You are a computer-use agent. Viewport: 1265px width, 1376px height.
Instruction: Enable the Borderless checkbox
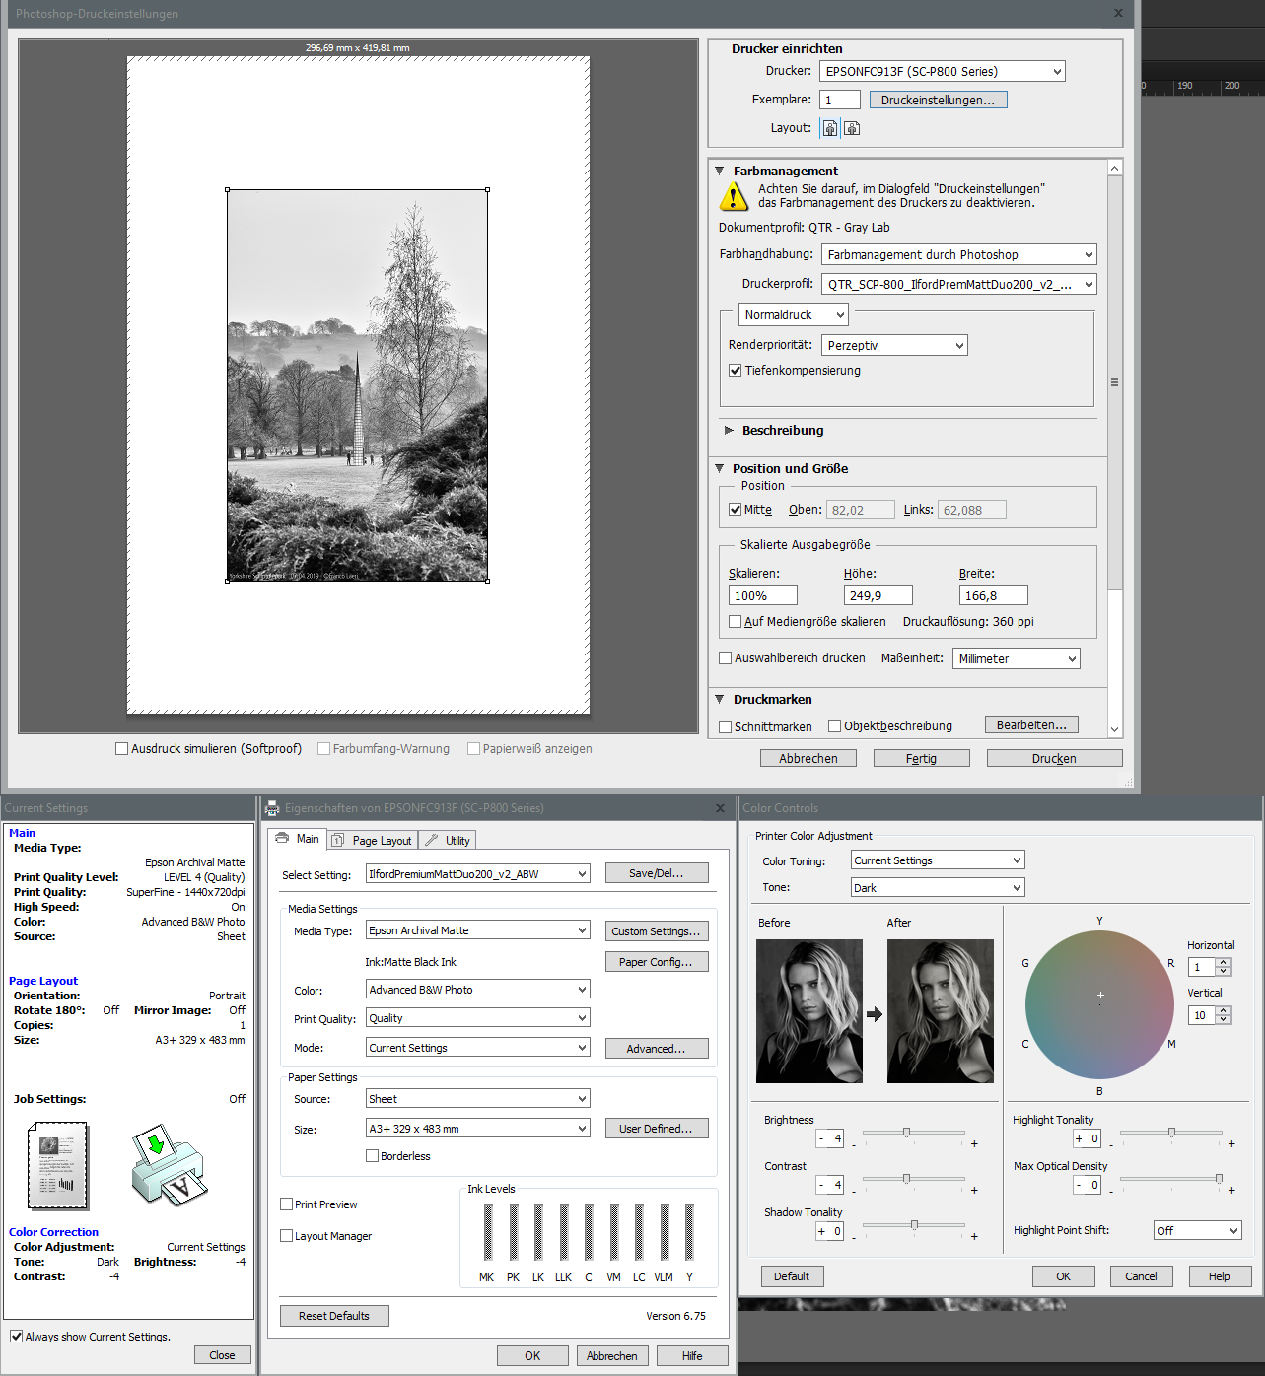tap(373, 1156)
